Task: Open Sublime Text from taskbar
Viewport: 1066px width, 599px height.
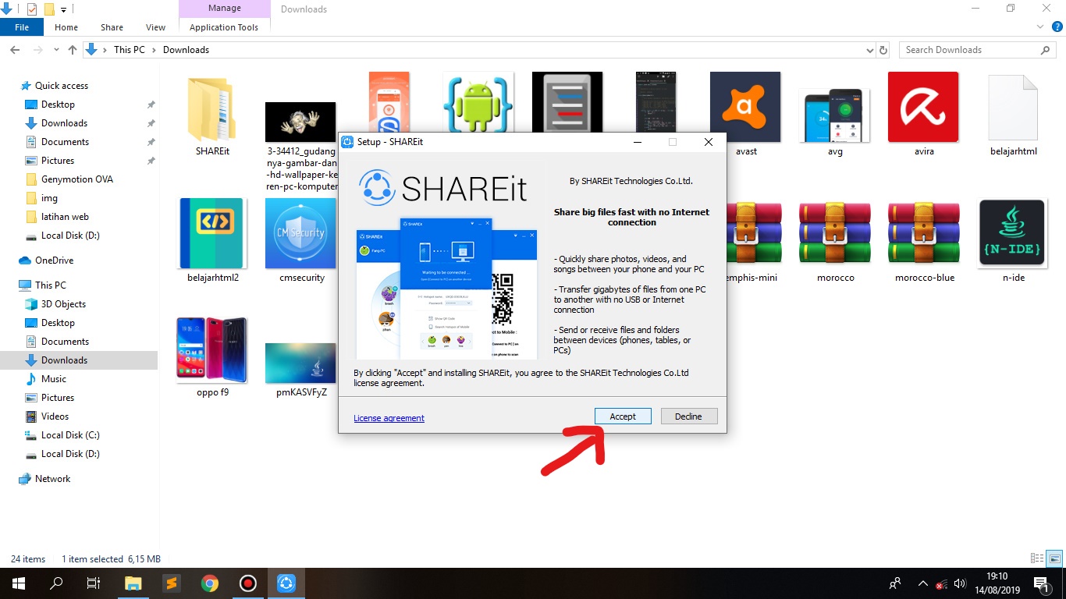Action: 171,583
